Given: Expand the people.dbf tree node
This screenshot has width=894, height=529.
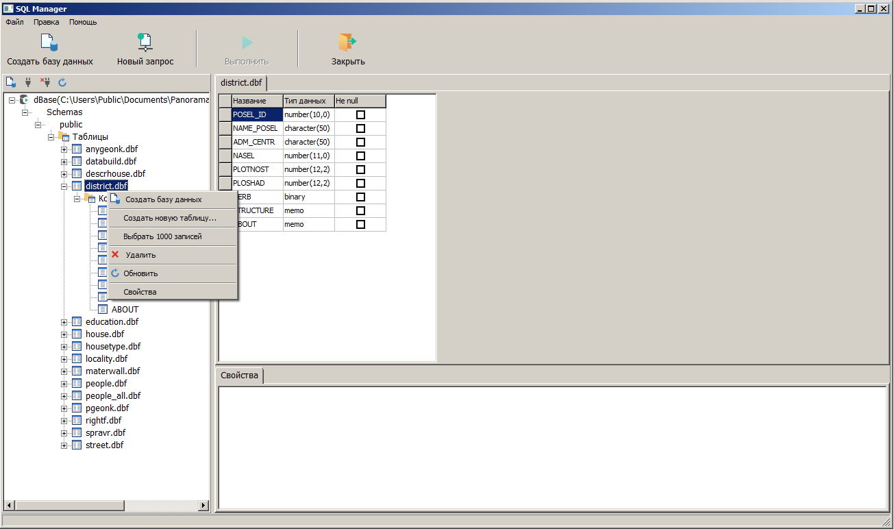Looking at the screenshot, I should pos(64,384).
